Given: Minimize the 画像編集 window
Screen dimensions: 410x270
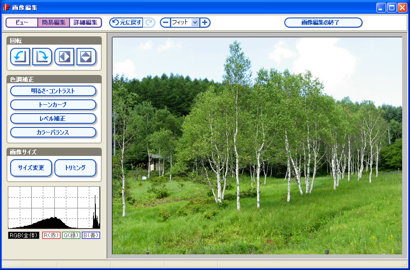Looking at the screenshot, I should [381, 7].
